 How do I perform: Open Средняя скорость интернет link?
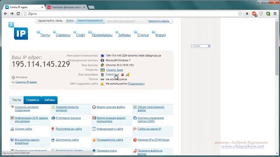pos(67,109)
